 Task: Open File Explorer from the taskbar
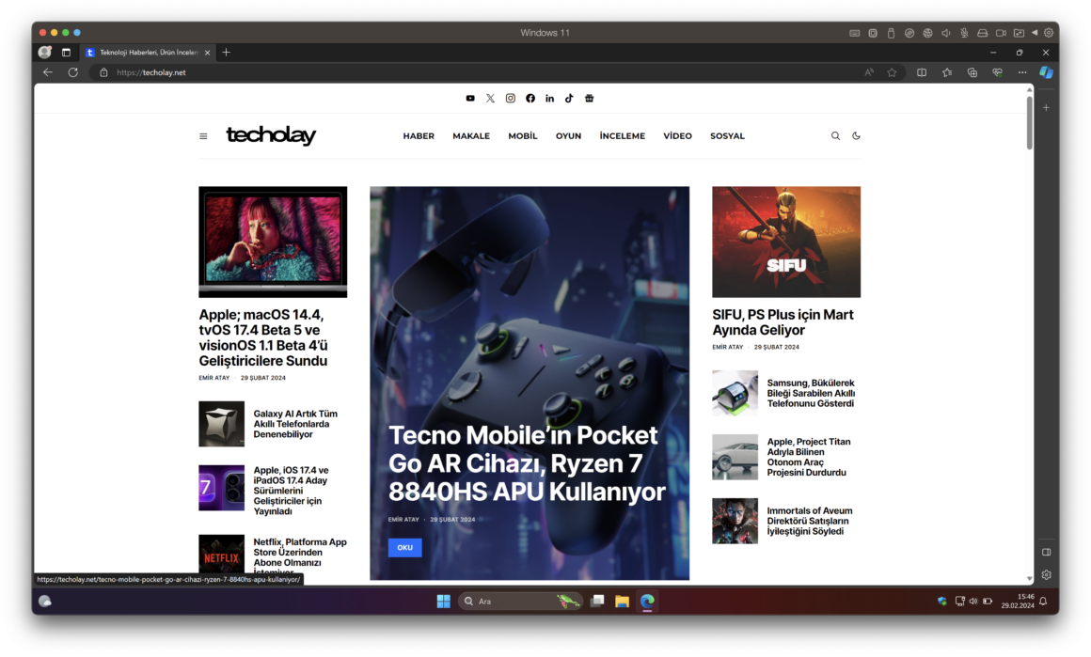(x=622, y=602)
